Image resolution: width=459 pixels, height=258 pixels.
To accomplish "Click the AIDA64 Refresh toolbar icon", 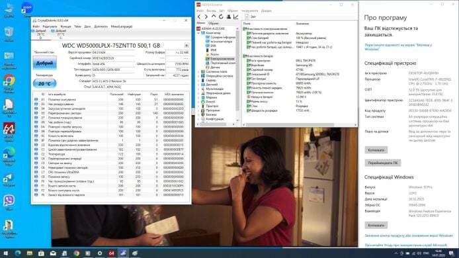I will tap(221, 17).
